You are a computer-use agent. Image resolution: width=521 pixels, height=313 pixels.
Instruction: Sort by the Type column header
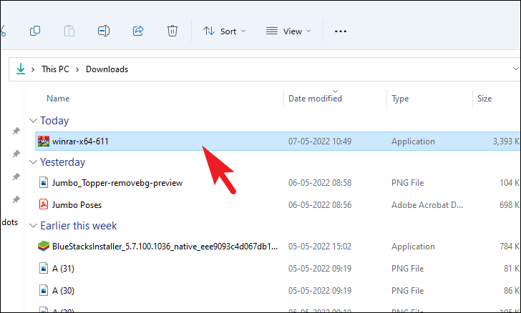pos(400,99)
